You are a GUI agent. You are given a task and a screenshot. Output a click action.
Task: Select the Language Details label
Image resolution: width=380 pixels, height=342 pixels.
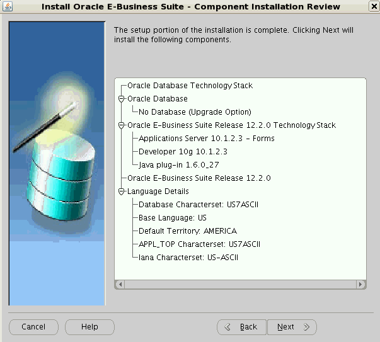click(x=158, y=191)
